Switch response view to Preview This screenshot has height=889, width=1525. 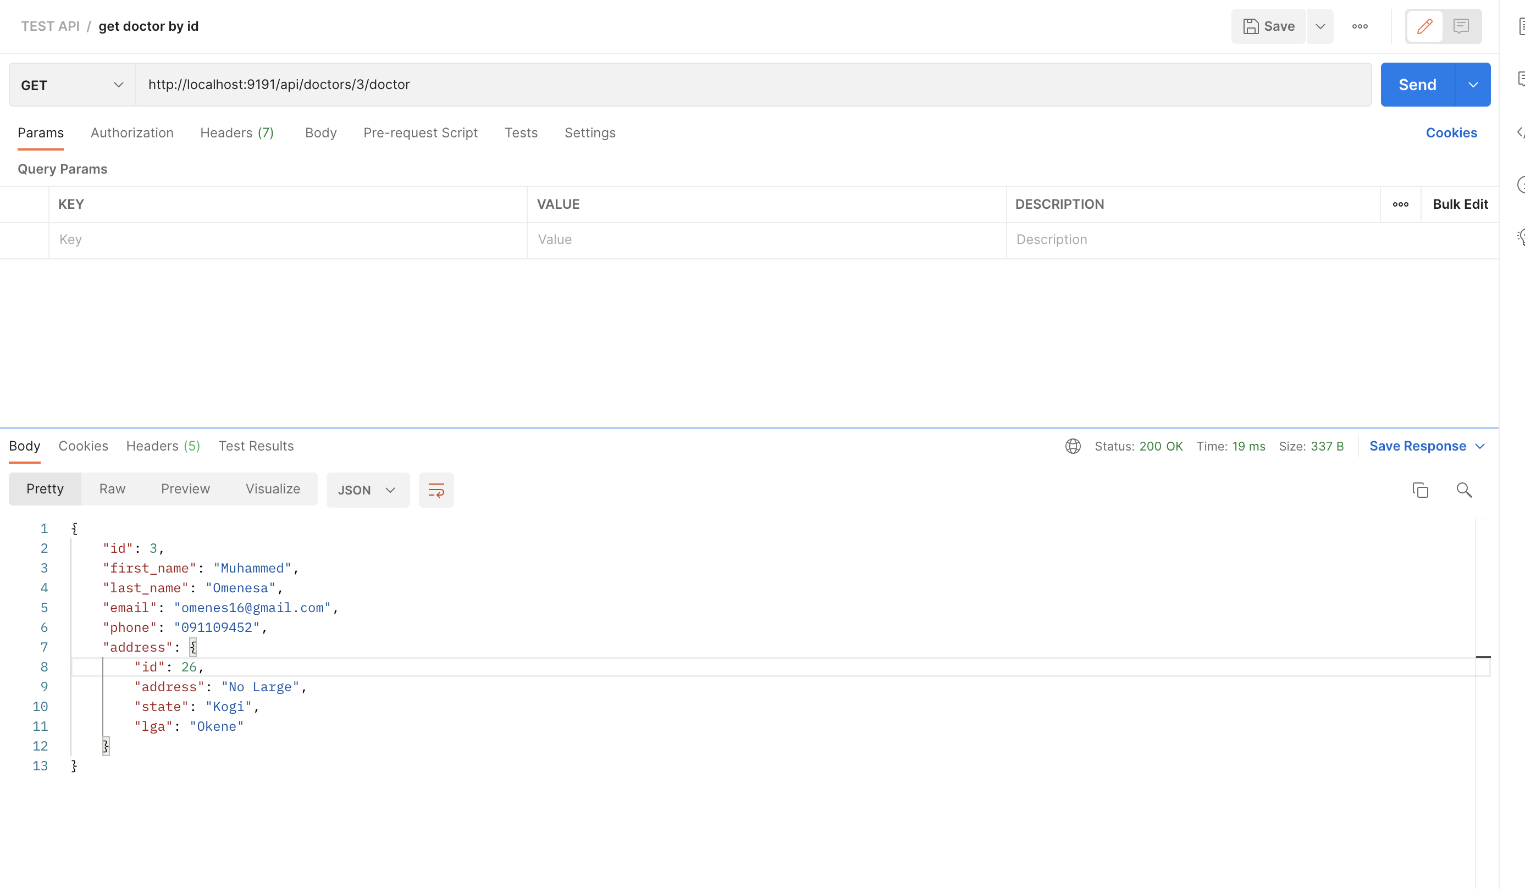tap(185, 488)
